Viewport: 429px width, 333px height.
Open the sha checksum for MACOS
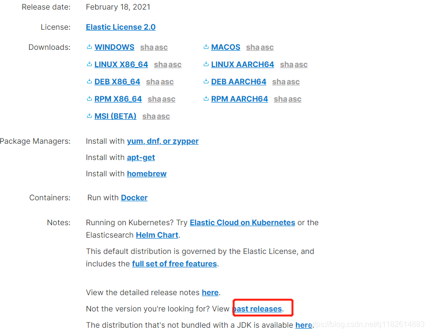point(253,47)
